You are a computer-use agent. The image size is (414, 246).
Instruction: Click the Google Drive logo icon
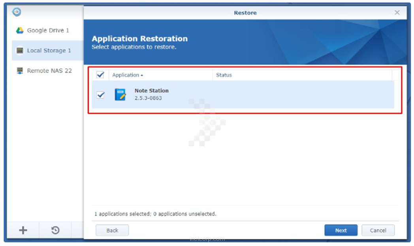(x=20, y=30)
